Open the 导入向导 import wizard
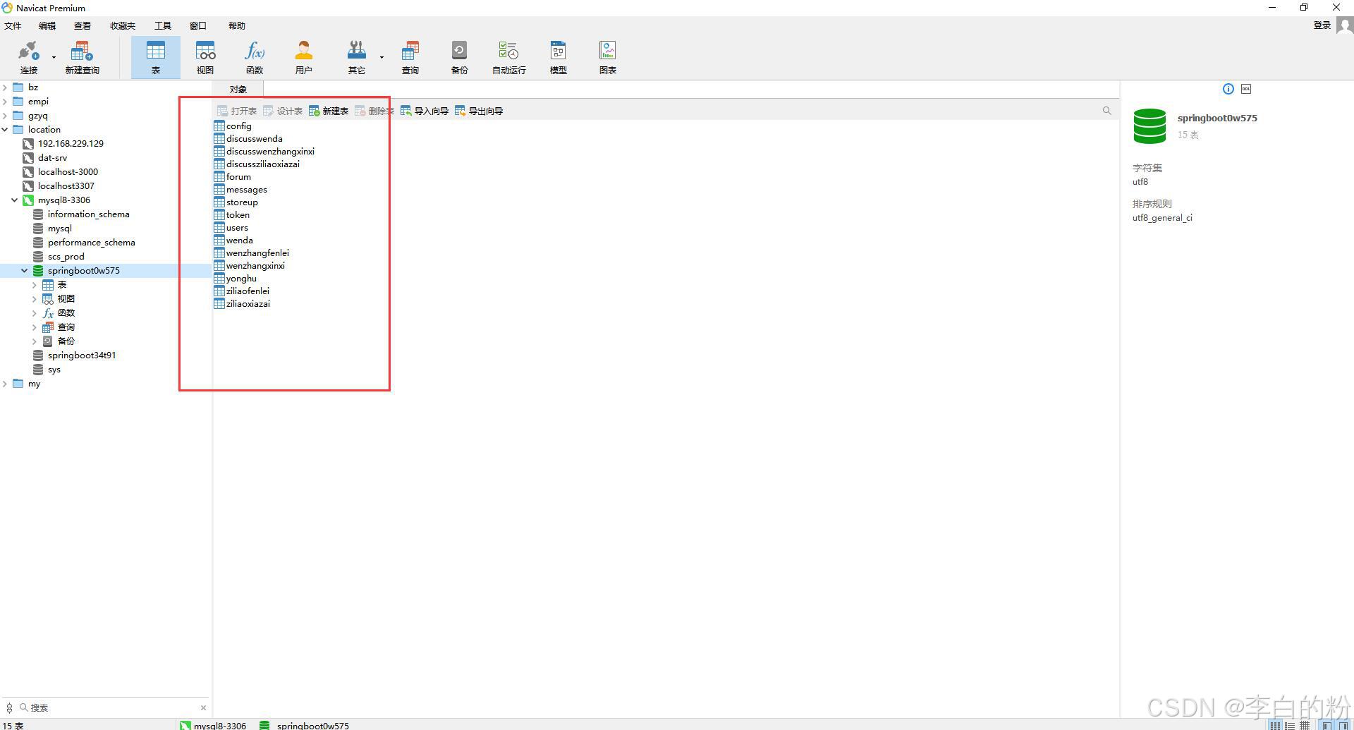 [x=425, y=111]
